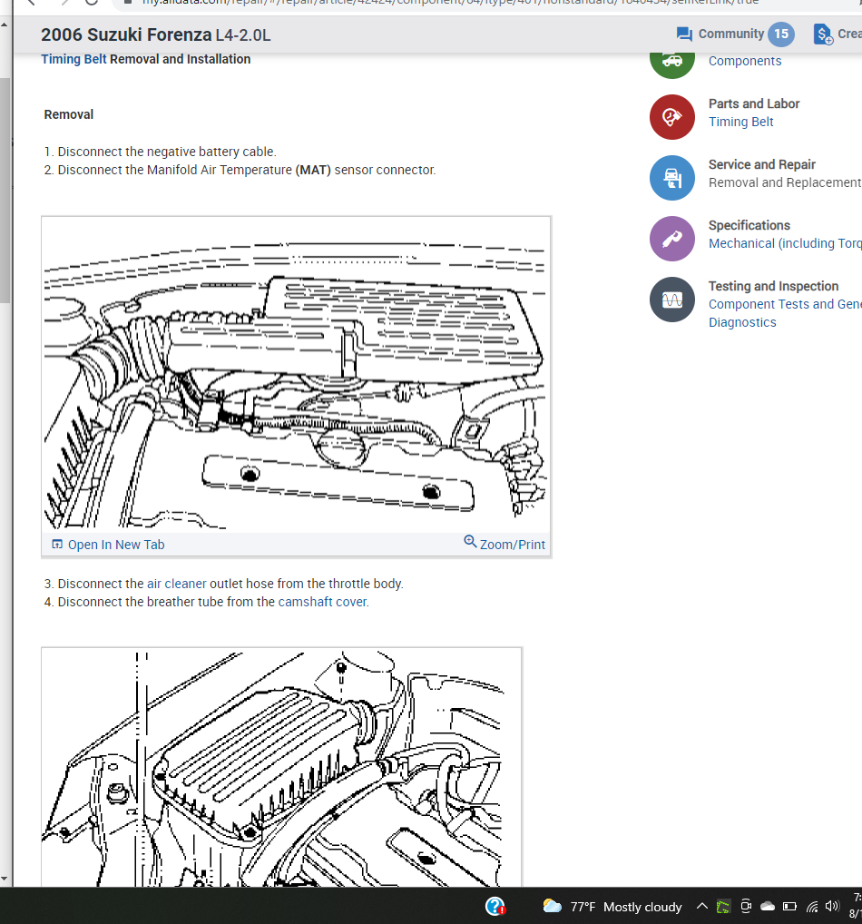
Task: Click the page scrollbar down arrow
Action: point(5,879)
